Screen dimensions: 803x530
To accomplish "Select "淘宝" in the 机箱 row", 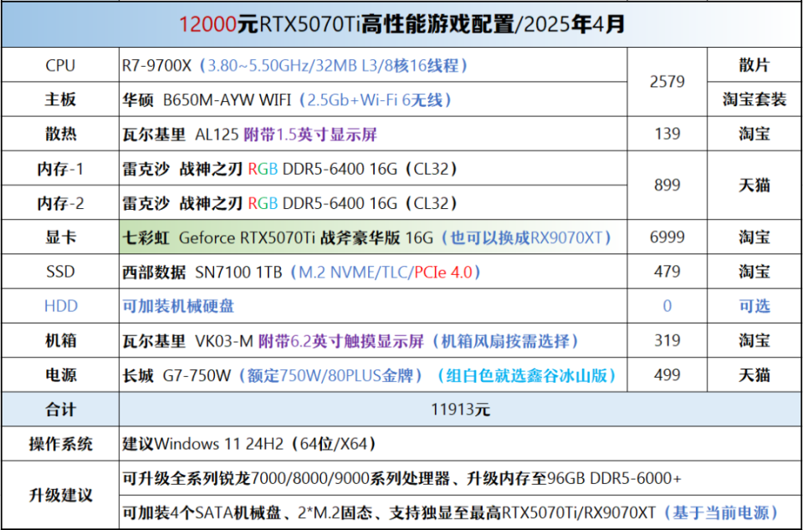I will [x=754, y=341].
